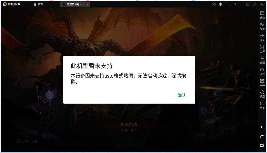This screenshot has height=153, width=267.
Task: Open the gamepad icon in title bar
Action: tap(214, 4)
